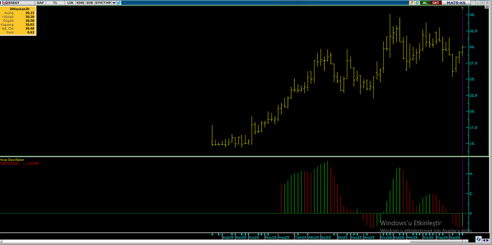
Task: Change the TL currency setting
Action: [55, 2]
